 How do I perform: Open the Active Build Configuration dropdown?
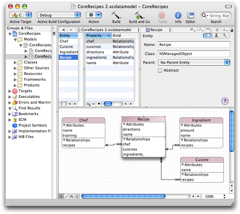point(59,15)
